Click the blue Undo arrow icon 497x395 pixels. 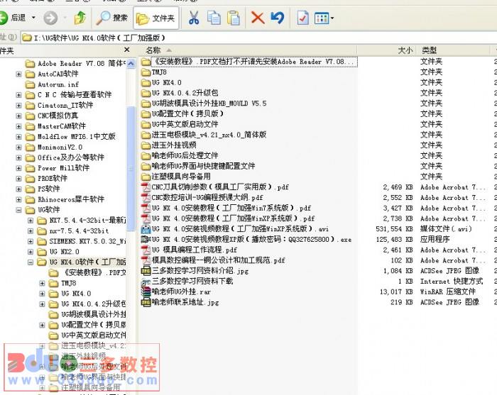(x=278, y=18)
